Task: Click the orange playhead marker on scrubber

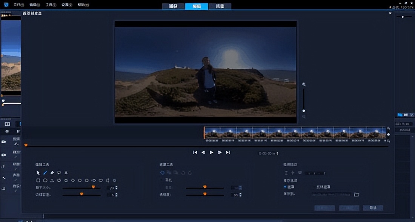Action: (x=26, y=145)
